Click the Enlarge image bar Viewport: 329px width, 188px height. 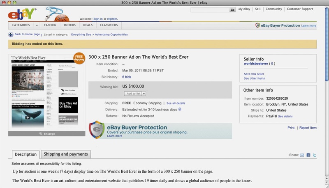[47, 134]
